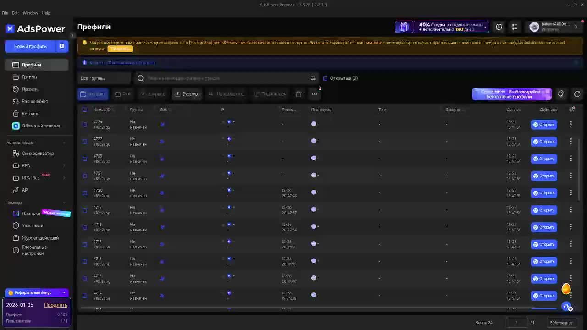Toggle the select-all header checkbox
Viewport: 587px width, 330px height.
(x=84, y=110)
